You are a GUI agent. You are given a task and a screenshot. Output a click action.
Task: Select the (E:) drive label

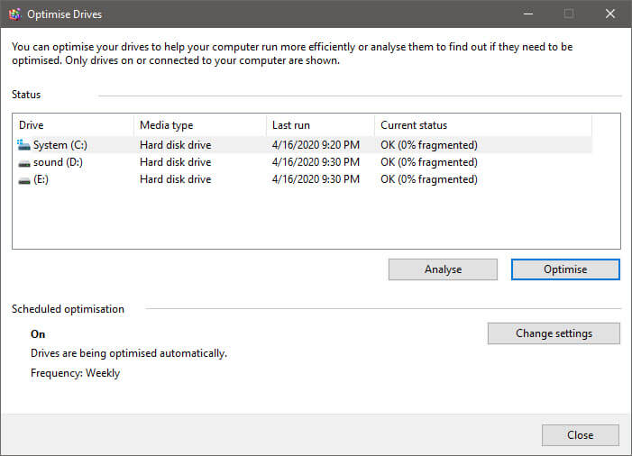pos(41,179)
